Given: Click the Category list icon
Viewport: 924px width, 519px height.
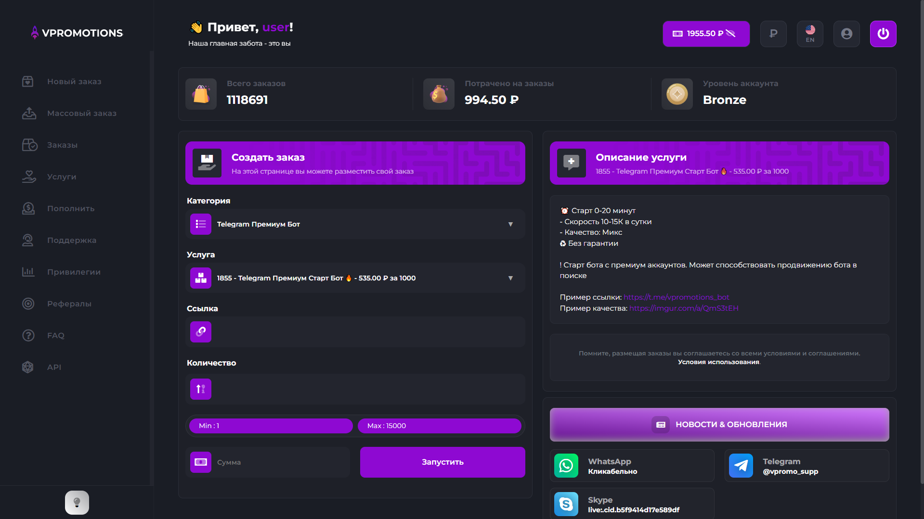Looking at the screenshot, I should pos(201,224).
